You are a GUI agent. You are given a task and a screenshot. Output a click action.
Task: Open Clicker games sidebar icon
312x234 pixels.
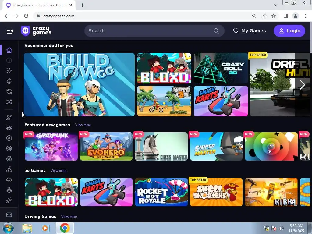[x=9, y=200]
